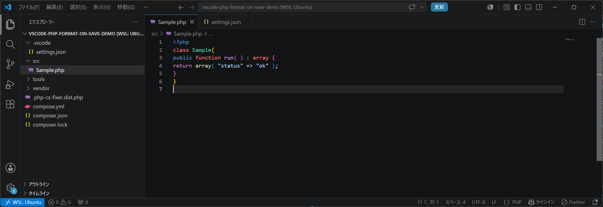
Task: Open the 選択(S) menu
Action: click(78, 7)
